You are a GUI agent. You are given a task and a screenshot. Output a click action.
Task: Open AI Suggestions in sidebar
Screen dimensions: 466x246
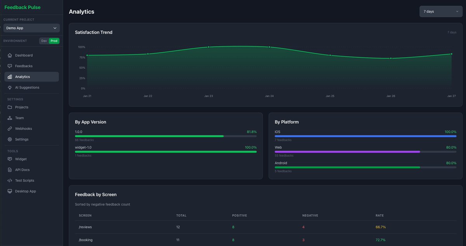pos(31,88)
